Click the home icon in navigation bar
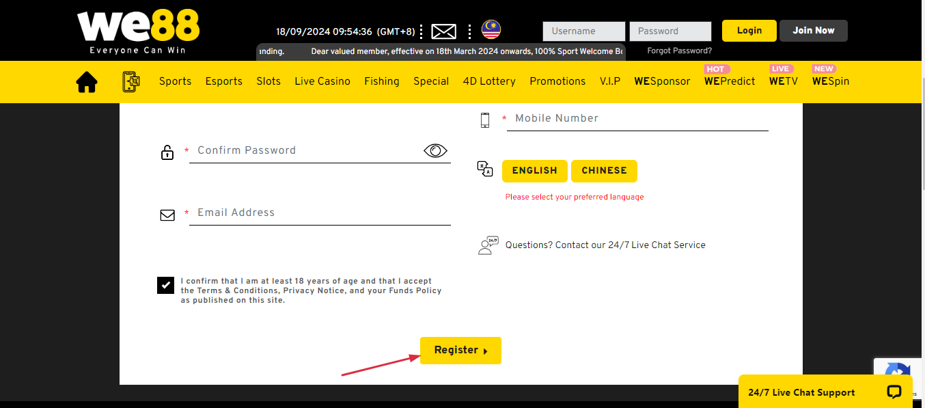Viewport: 925px width, 408px height. pyautogui.click(x=87, y=82)
